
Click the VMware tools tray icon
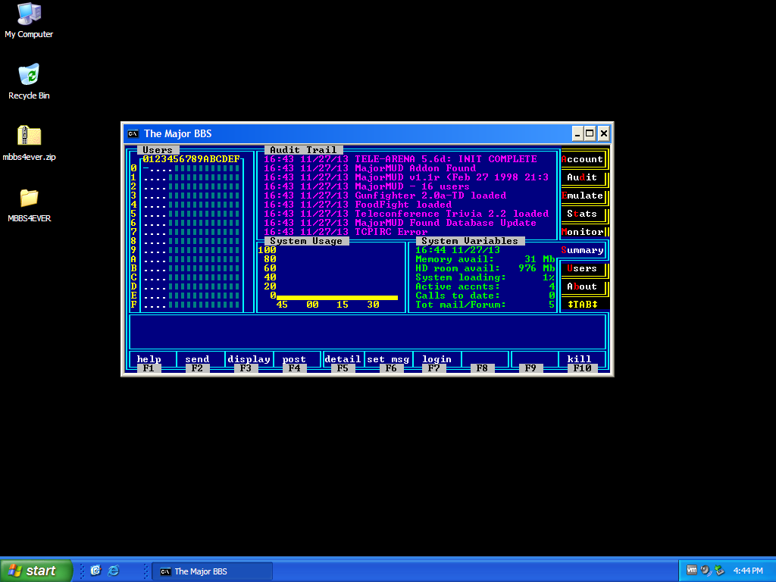click(692, 571)
